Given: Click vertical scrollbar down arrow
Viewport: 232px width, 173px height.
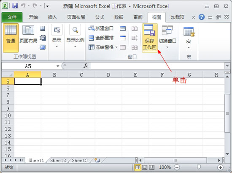Looking at the screenshot, I should [x=227, y=154].
